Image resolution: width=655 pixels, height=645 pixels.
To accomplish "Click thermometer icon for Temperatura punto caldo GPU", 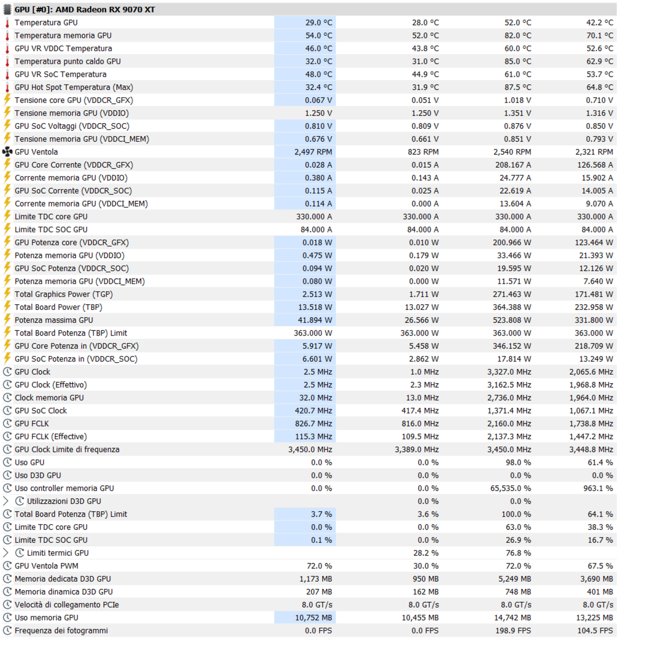I will coord(7,61).
